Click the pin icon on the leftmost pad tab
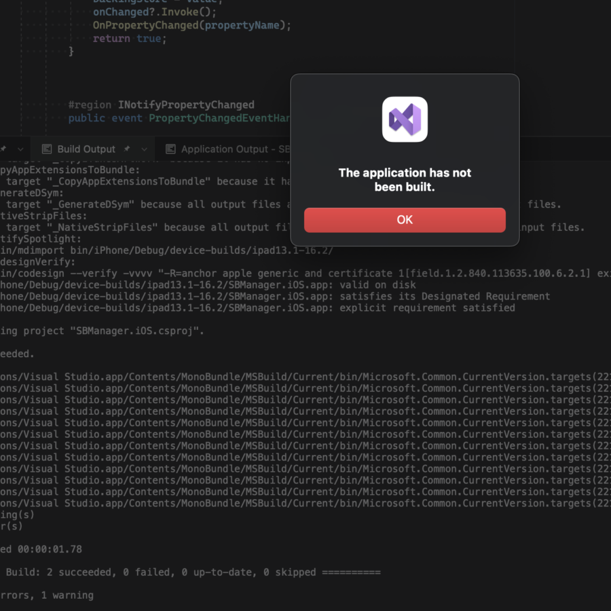This screenshot has height=611, width=611. click(x=3, y=149)
